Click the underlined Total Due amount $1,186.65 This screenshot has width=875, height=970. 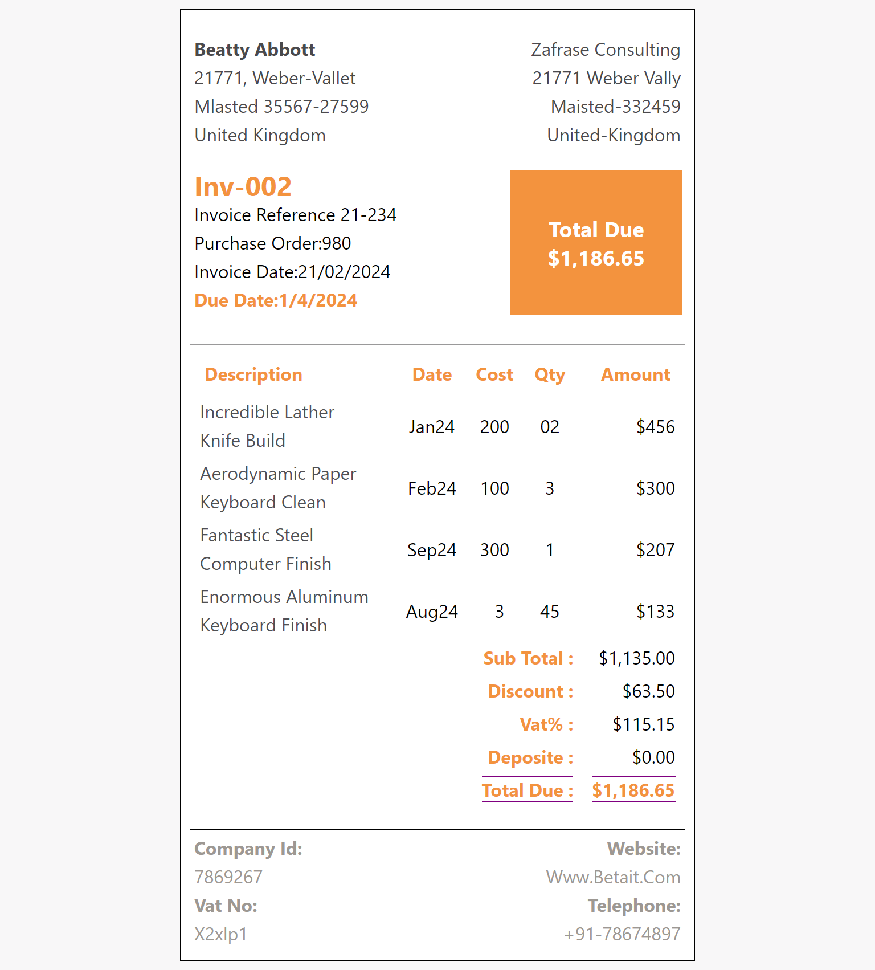pos(633,790)
